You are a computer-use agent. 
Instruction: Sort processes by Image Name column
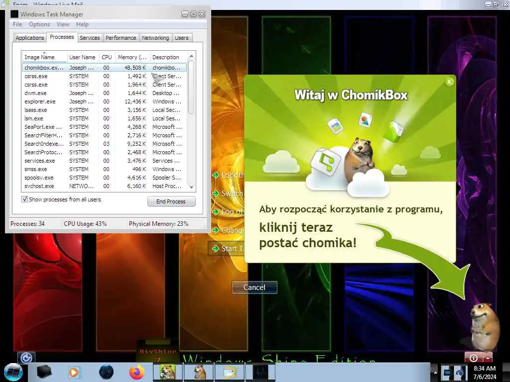(x=44, y=57)
